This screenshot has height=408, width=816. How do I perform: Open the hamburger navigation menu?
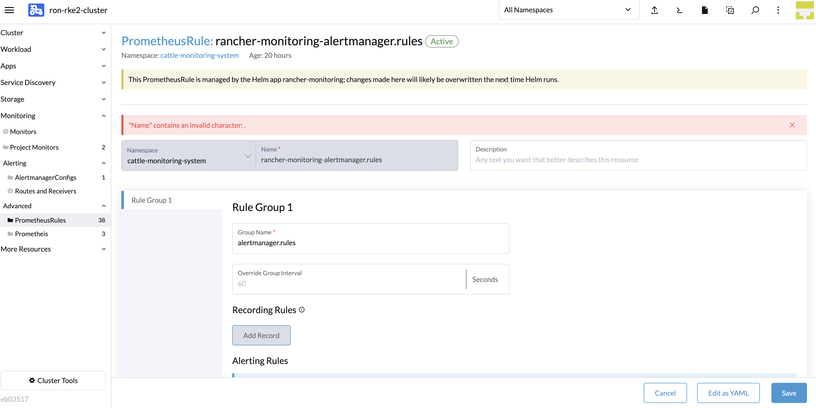click(x=9, y=10)
